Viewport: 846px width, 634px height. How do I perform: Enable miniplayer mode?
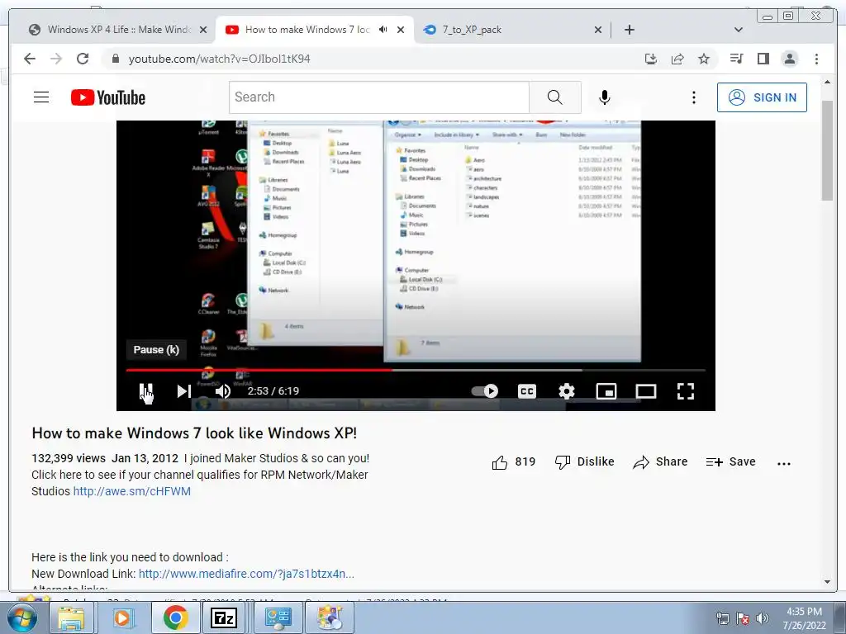pyautogui.click(x=606, y=390)
